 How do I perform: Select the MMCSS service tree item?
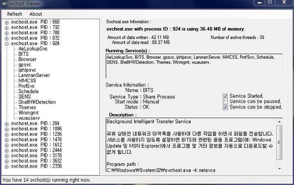[27, 81]
